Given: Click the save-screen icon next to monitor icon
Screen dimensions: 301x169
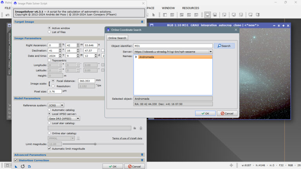Looking at the screenshot, I should [x=215, y=15].
